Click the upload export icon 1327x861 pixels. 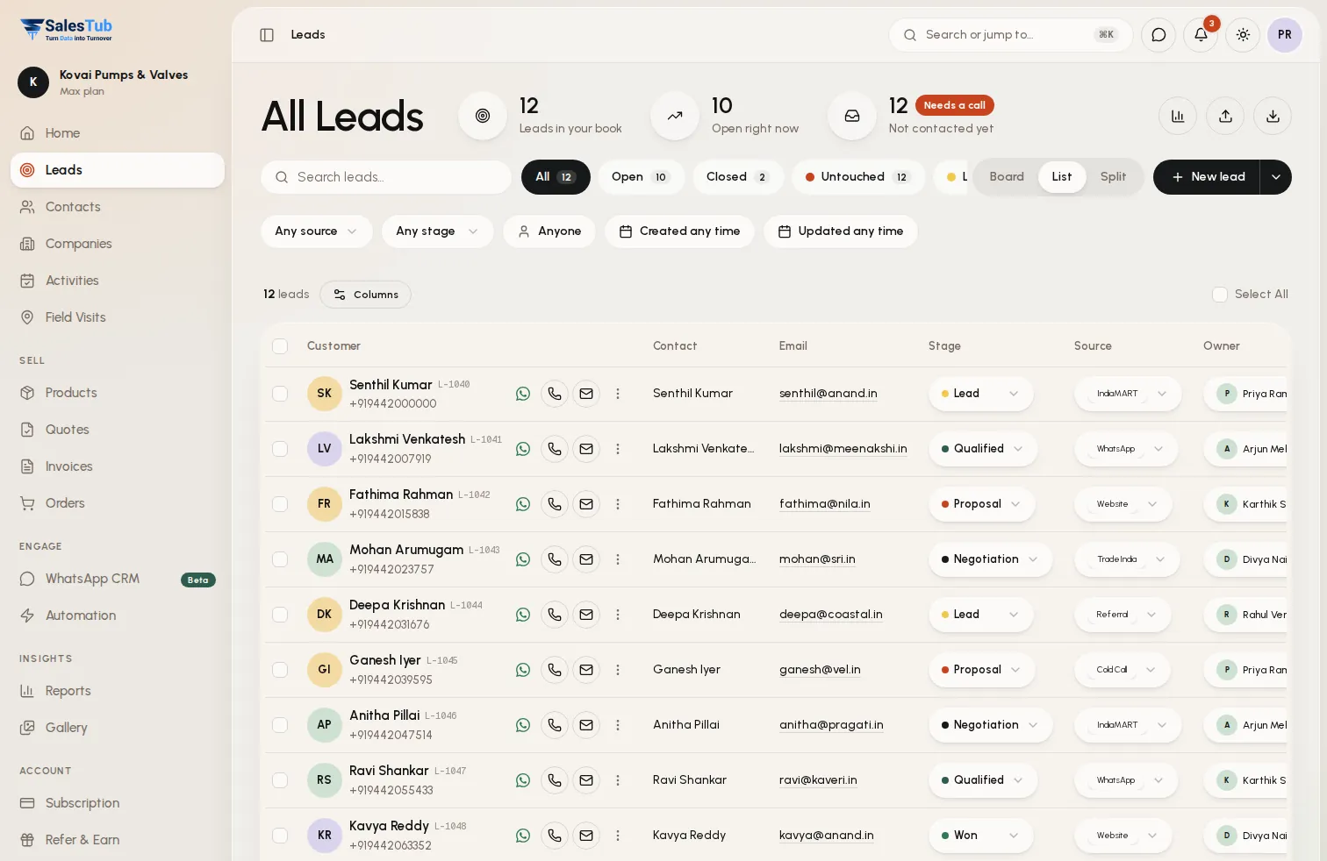tap(1225, 116)
